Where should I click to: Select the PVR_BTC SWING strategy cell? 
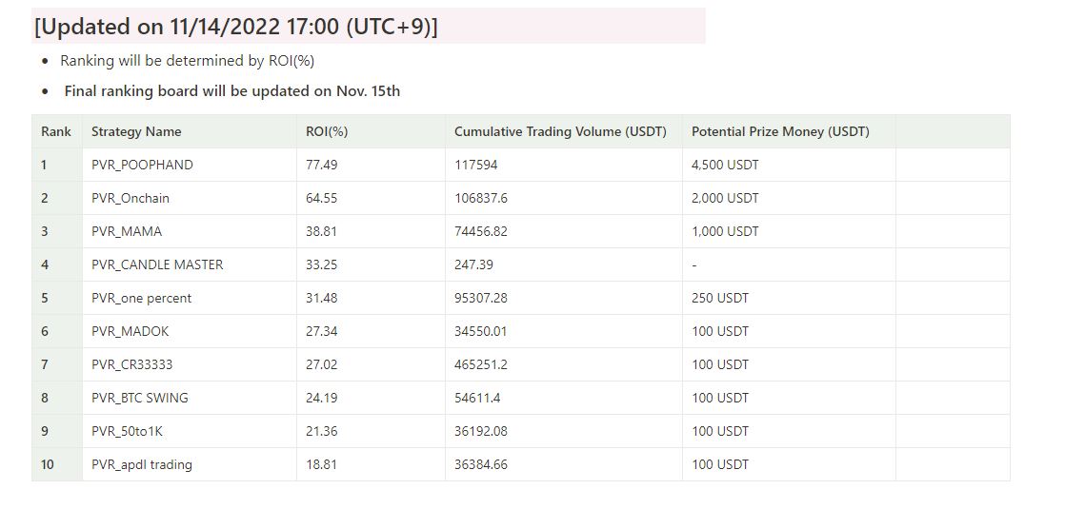(189, 398)
